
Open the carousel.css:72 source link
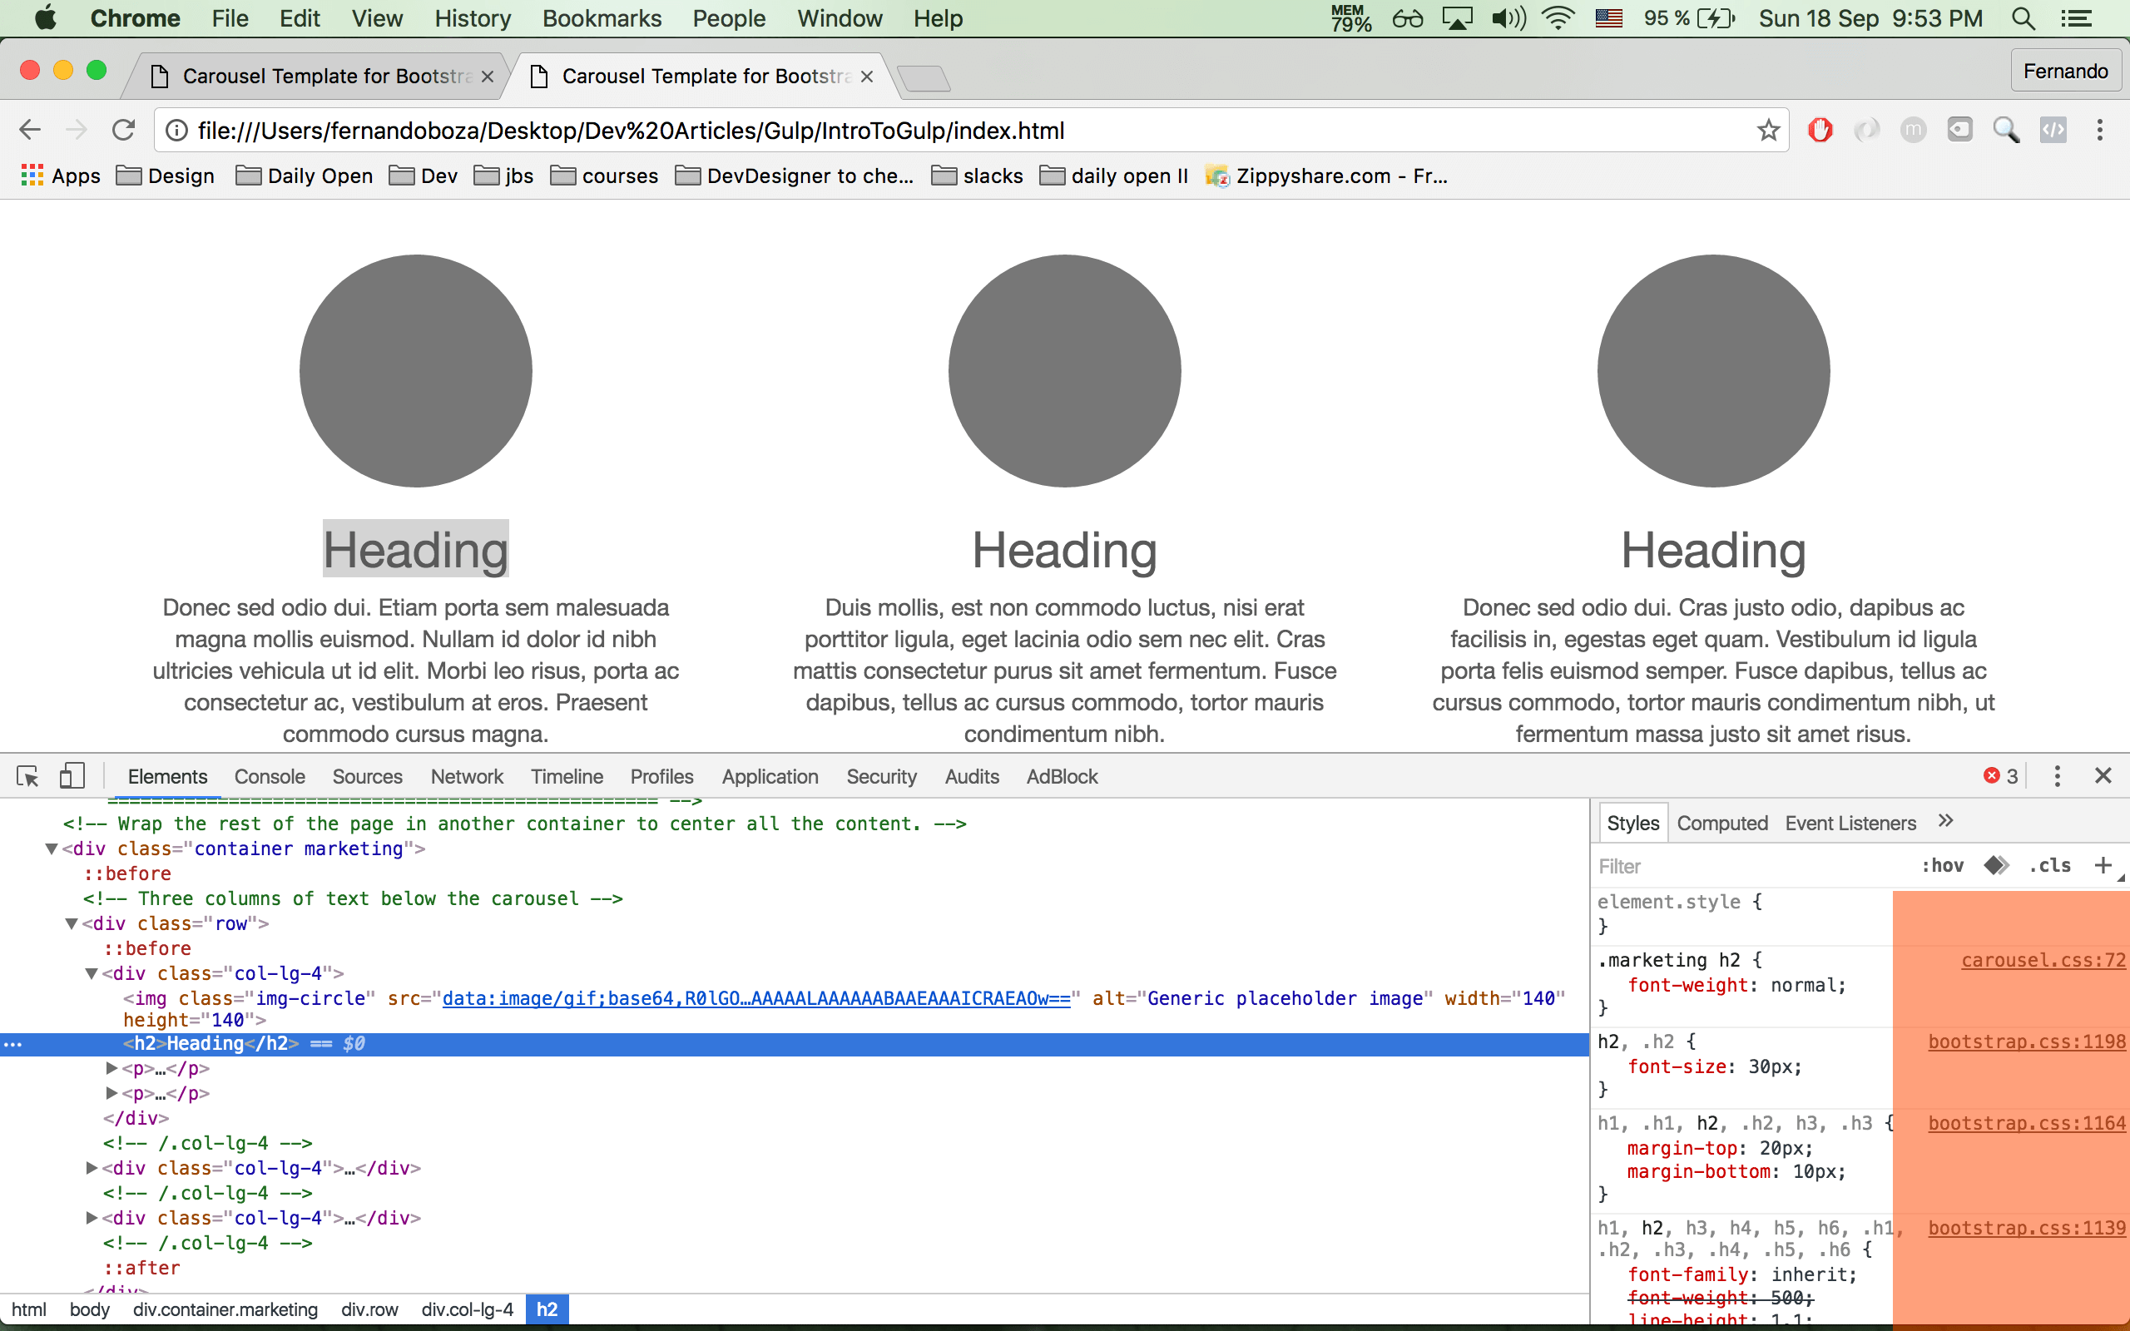[x=2043, y=960]
